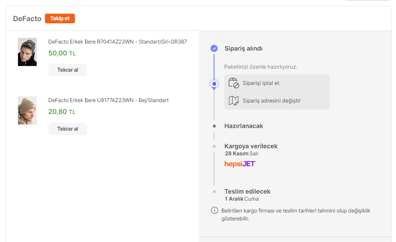
Task: Click the info icon beside the cargo notice
Action: tap(215, 210)
